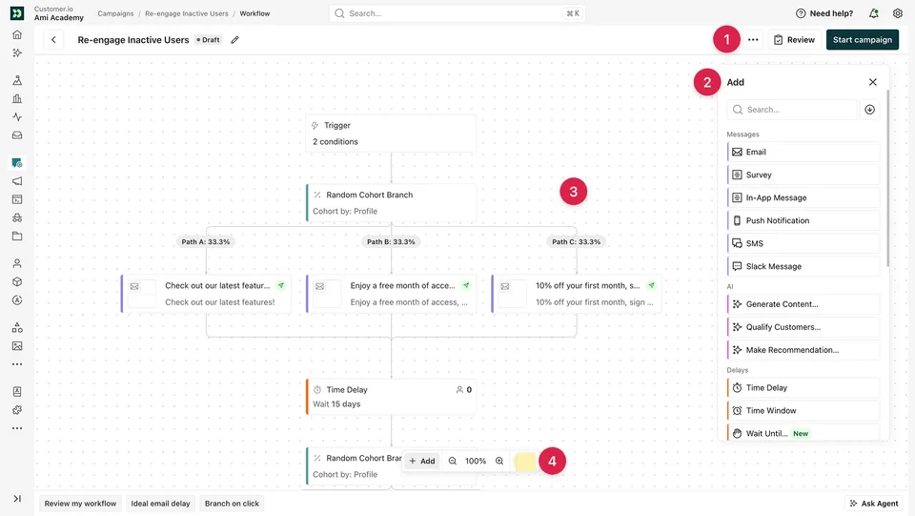Click the Review button
Image resolution: width=915 pixels, height=516 pixels.
[x=794, y=40]
